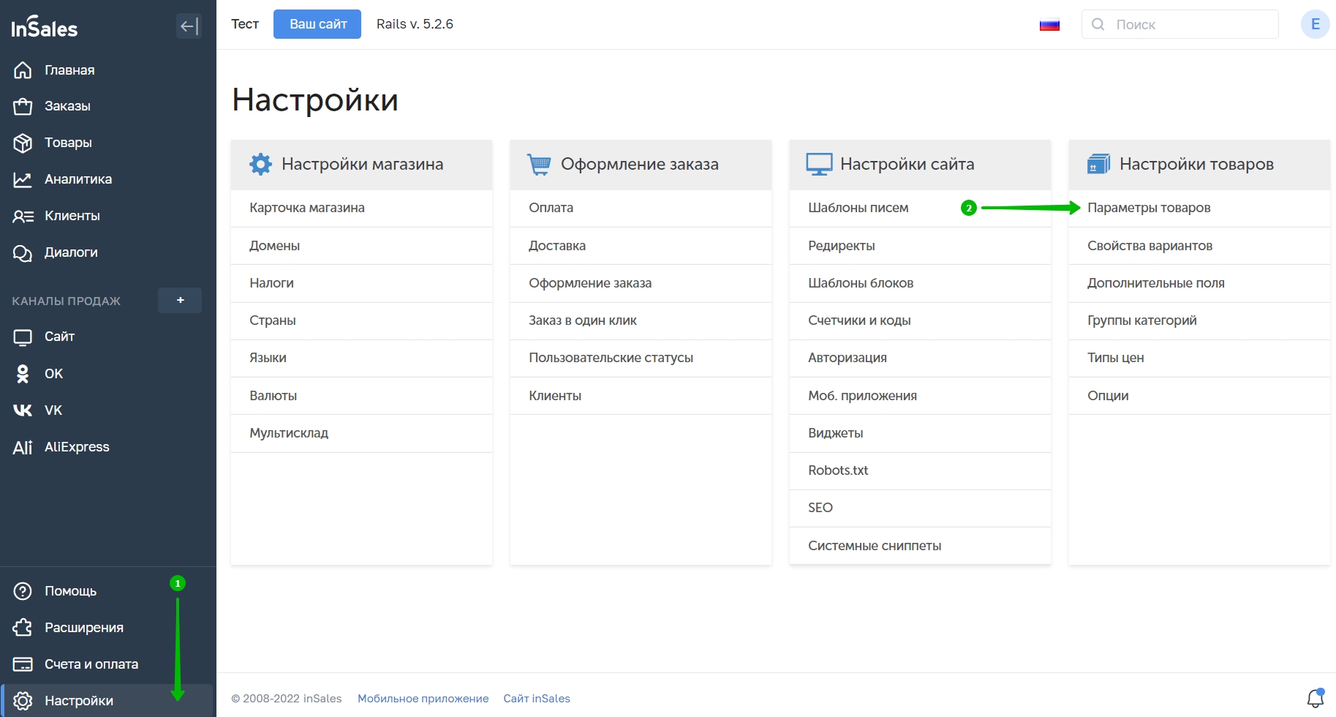This screenshot has height=717, width=1336.
Task: Open Параметры товаров settings link
Action: click(1148, 208)
